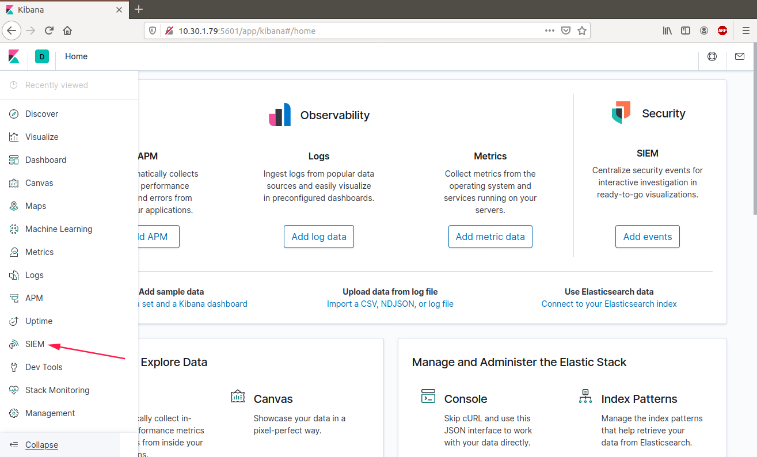Open Discover from the compass icon
The image size is (757, 457).
pyautogui.click(x=14, y=114)
